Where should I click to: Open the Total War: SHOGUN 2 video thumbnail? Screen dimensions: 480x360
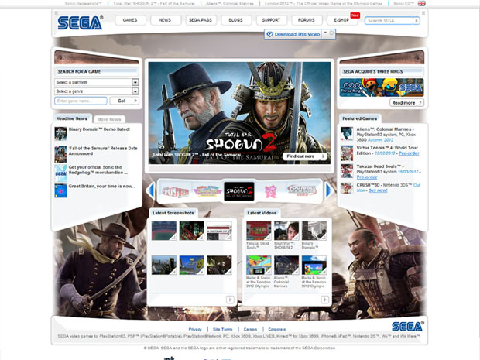[286, 231]
